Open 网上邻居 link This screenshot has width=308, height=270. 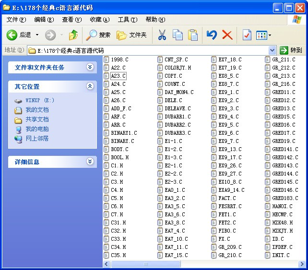37,139
